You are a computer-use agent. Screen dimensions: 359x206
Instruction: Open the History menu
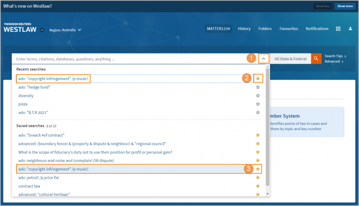point(244,29)
